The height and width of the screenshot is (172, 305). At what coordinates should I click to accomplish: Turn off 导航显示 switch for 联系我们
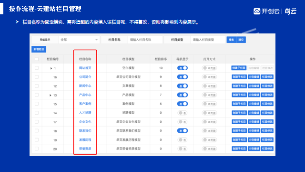(x=183, y=130)
